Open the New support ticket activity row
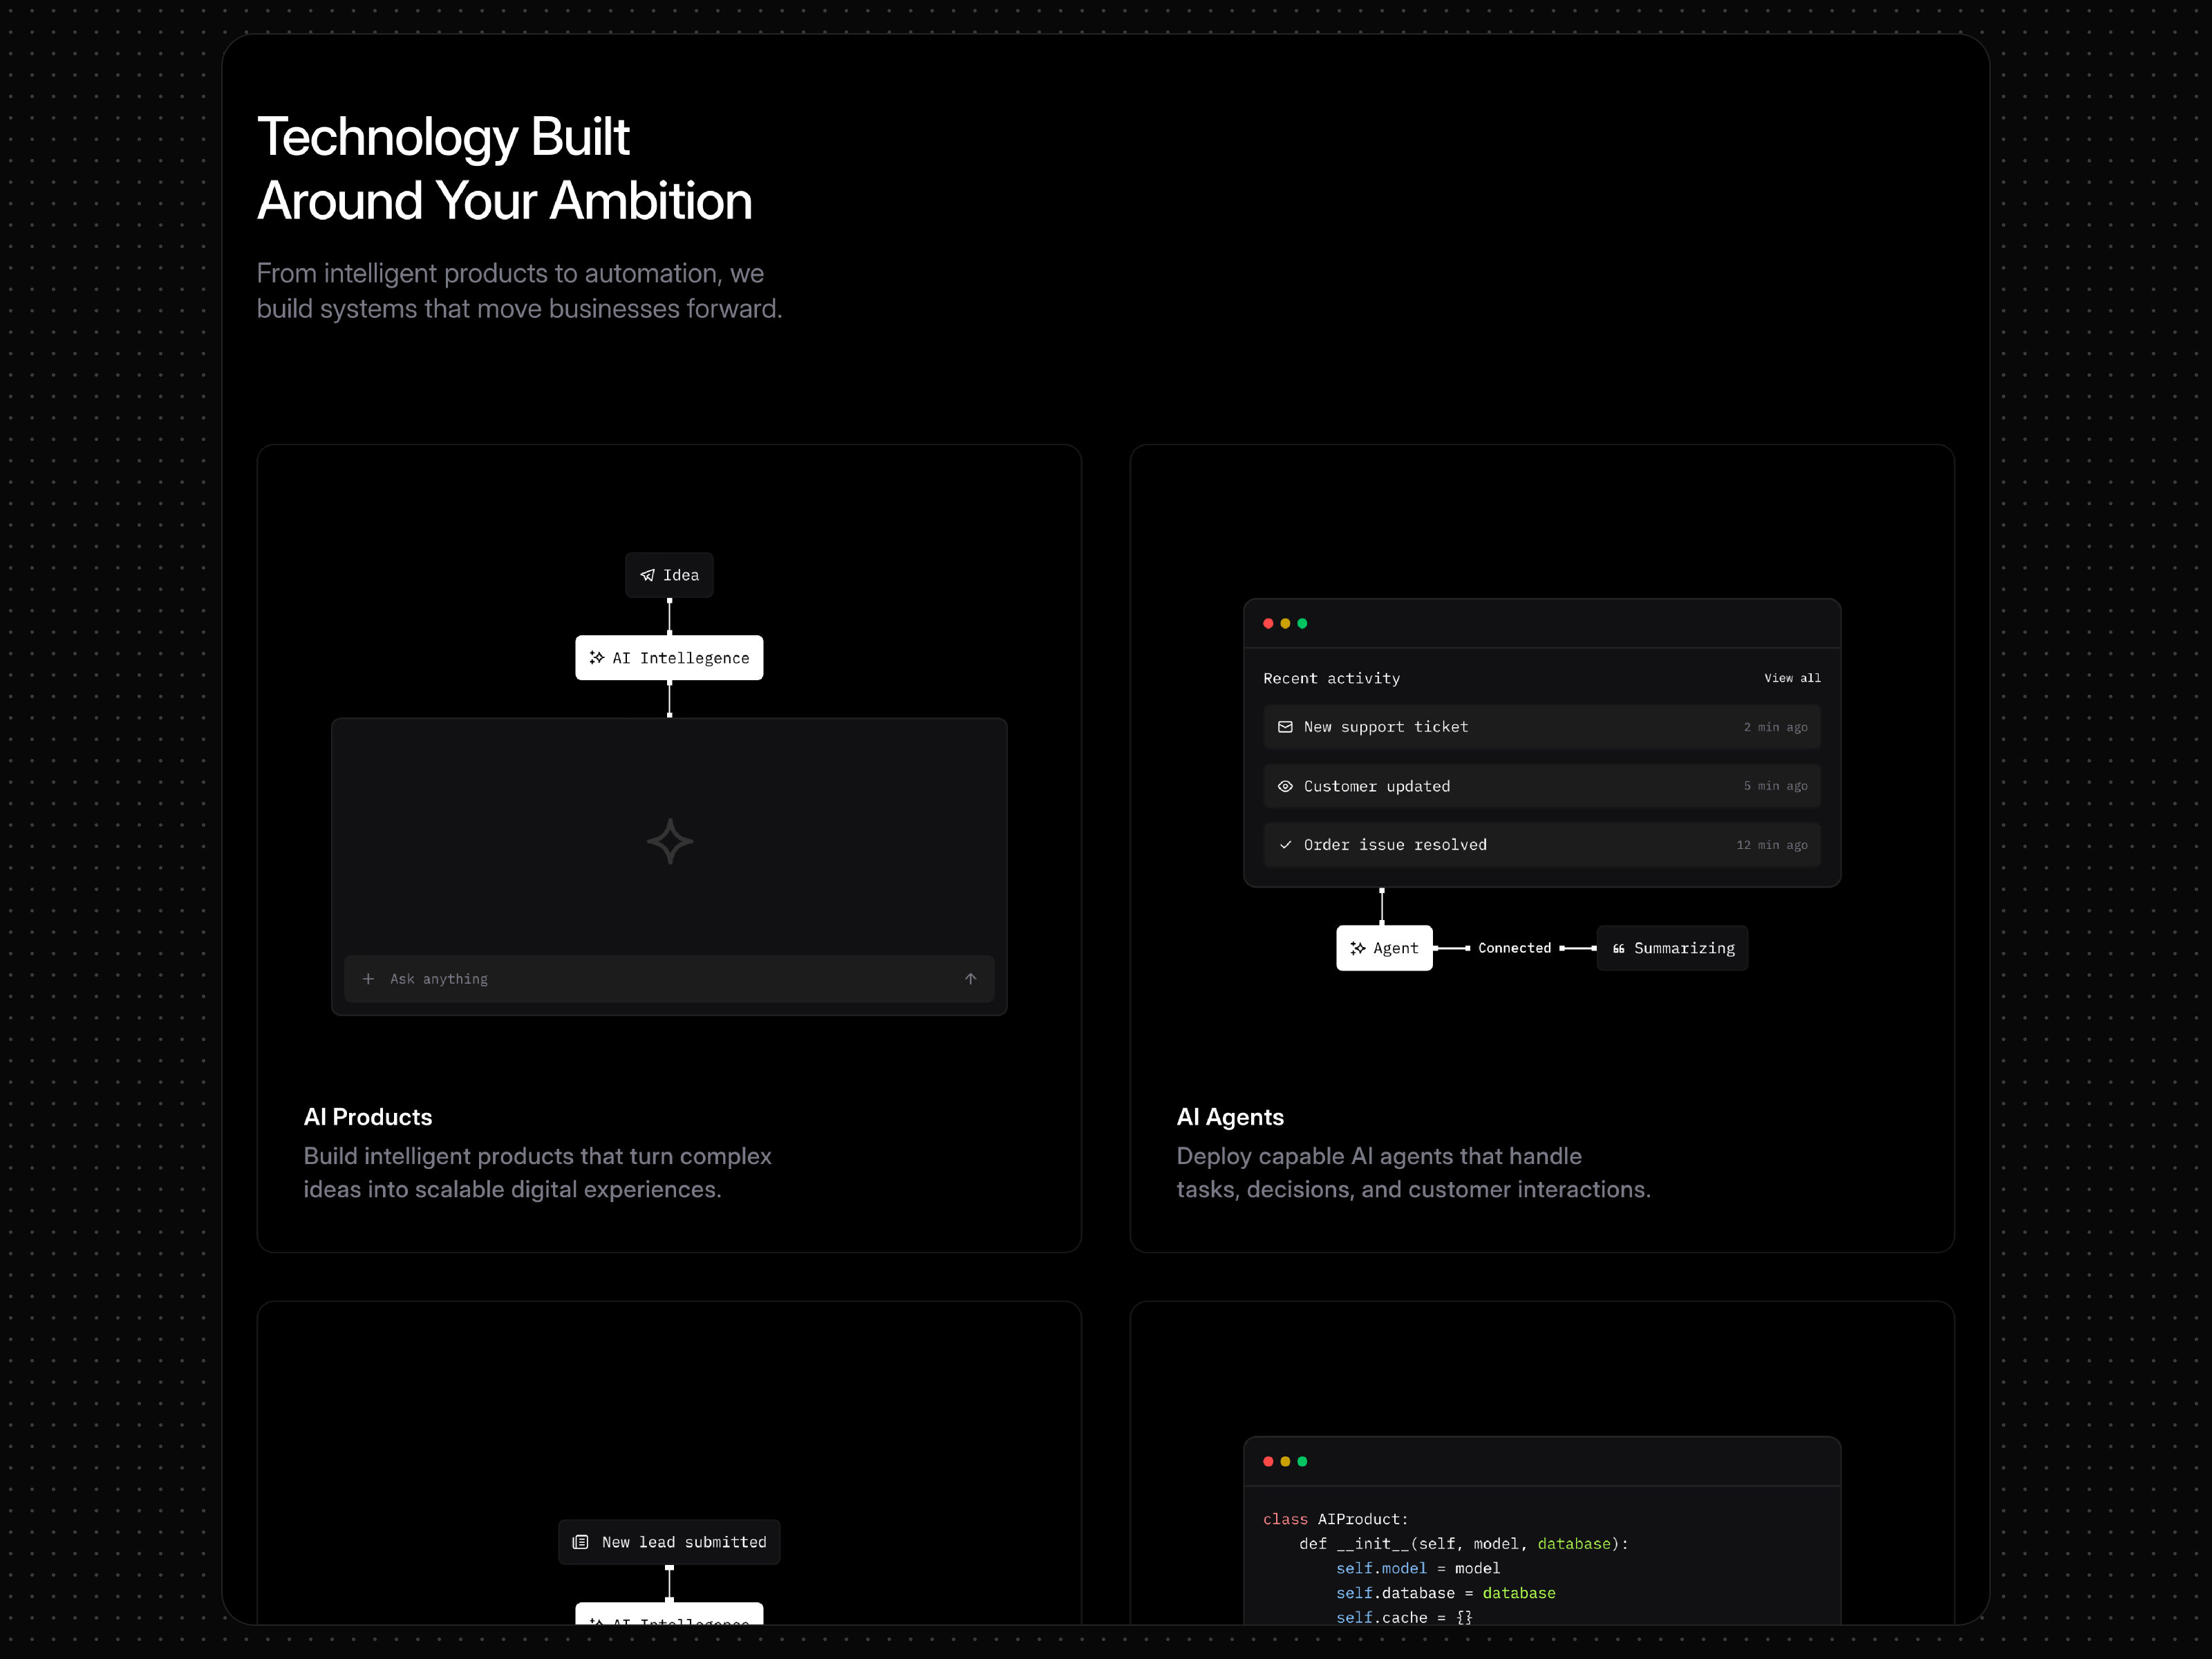Image resolution: width=2212 pixels, height=1659 pixels. (1542, 727)
